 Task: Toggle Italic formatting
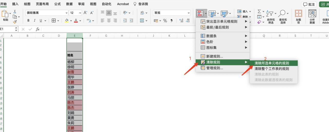(x=35, y=21)
